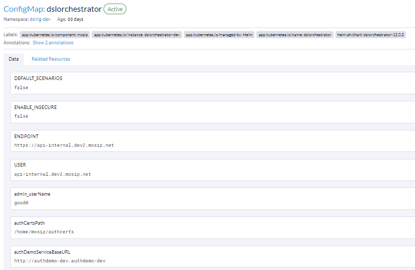Switch to the Related Resources tab

pos(51,59)
